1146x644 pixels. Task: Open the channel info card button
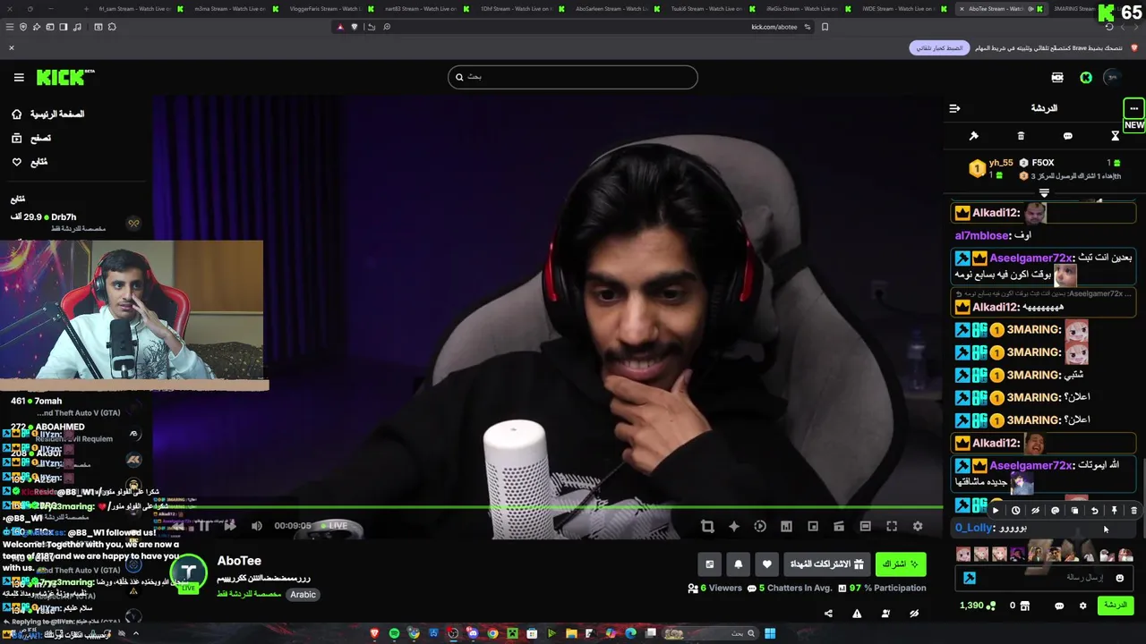[x=710, y=564]
